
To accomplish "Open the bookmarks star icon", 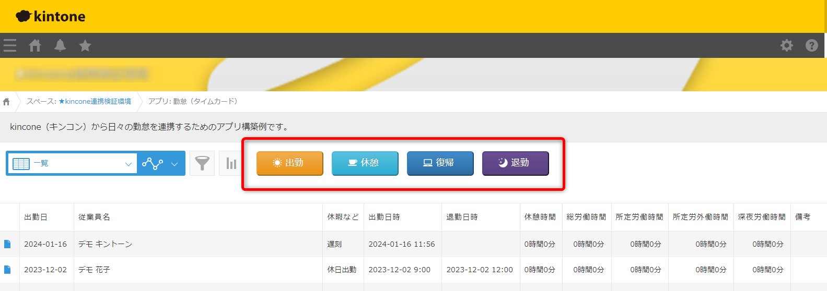I will tap(85, 46).
